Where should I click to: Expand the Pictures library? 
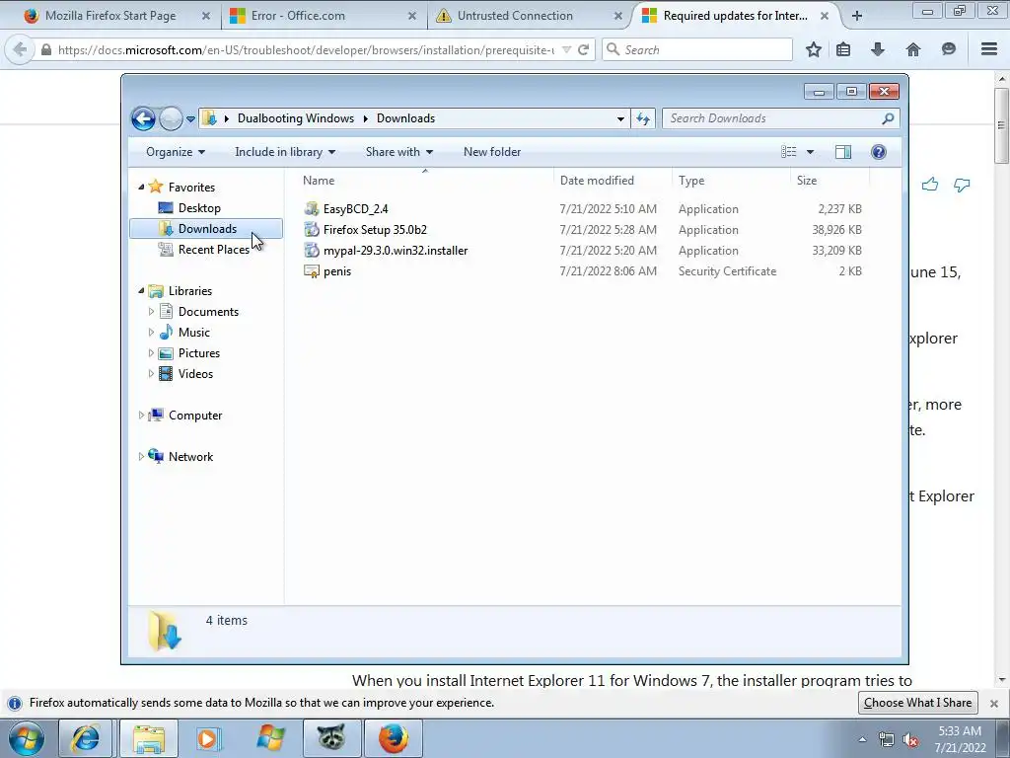pyautogui.click(x=151, y=353)
